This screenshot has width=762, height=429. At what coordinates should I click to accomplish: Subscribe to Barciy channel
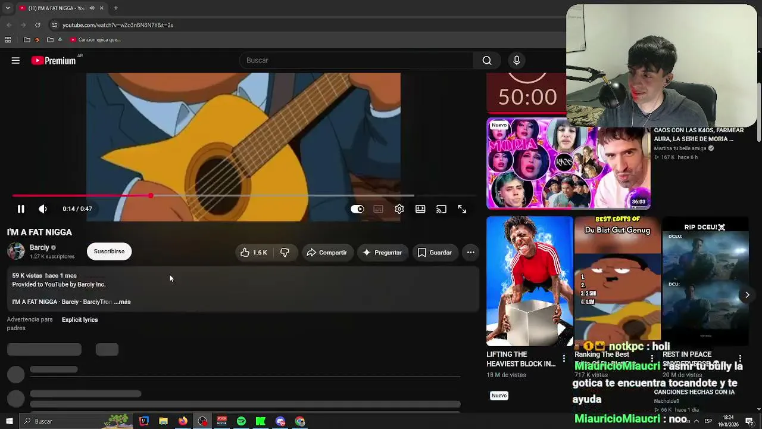point(109,251)
